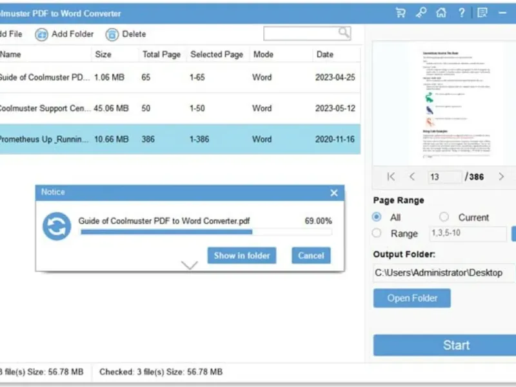Click the 2023-04-25 date cell
This screenshot has width=516, height=387.
(x=335, y=77)
